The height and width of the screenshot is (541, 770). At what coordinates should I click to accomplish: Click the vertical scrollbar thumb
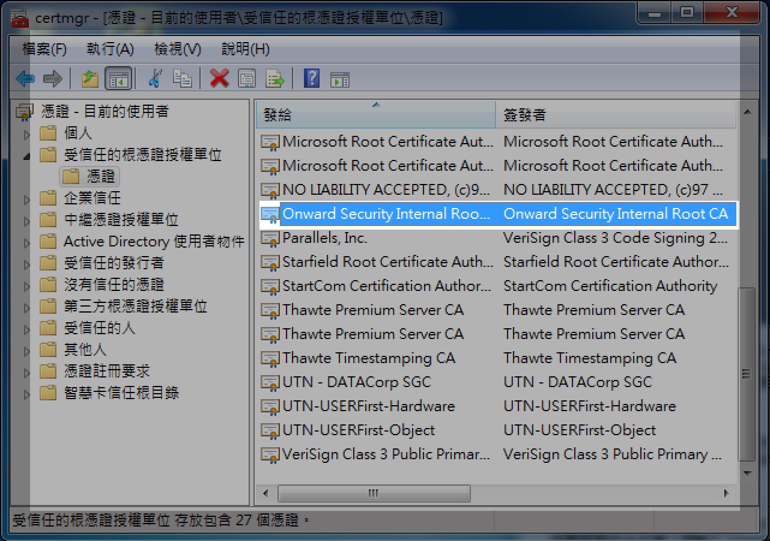click(x=747, y=374)
